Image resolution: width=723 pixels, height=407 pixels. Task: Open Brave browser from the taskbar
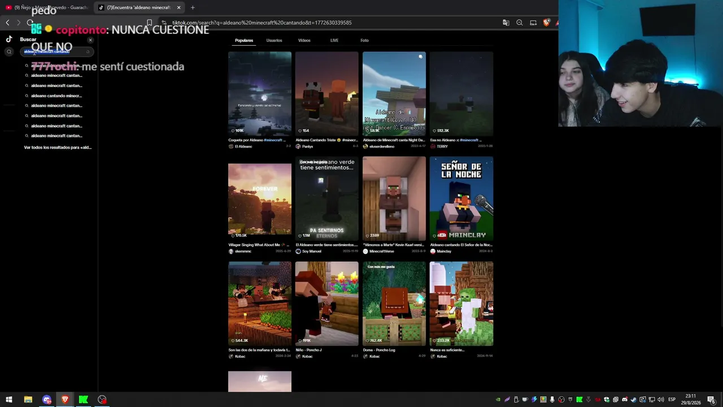tap(65, 400)
